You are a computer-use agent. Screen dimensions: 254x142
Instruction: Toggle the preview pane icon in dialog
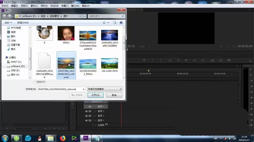click(115, 22)
